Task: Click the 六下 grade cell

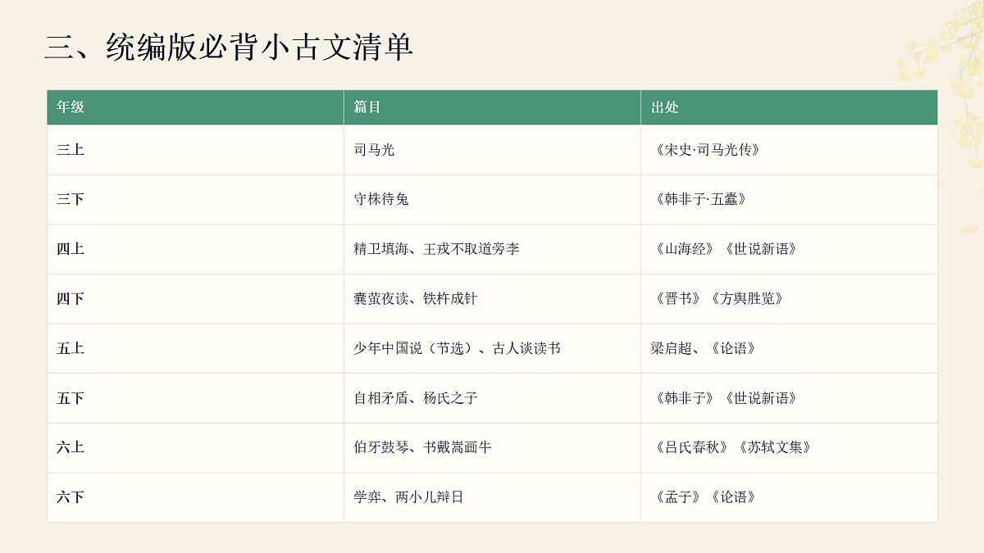Action: tap(195, 497)
